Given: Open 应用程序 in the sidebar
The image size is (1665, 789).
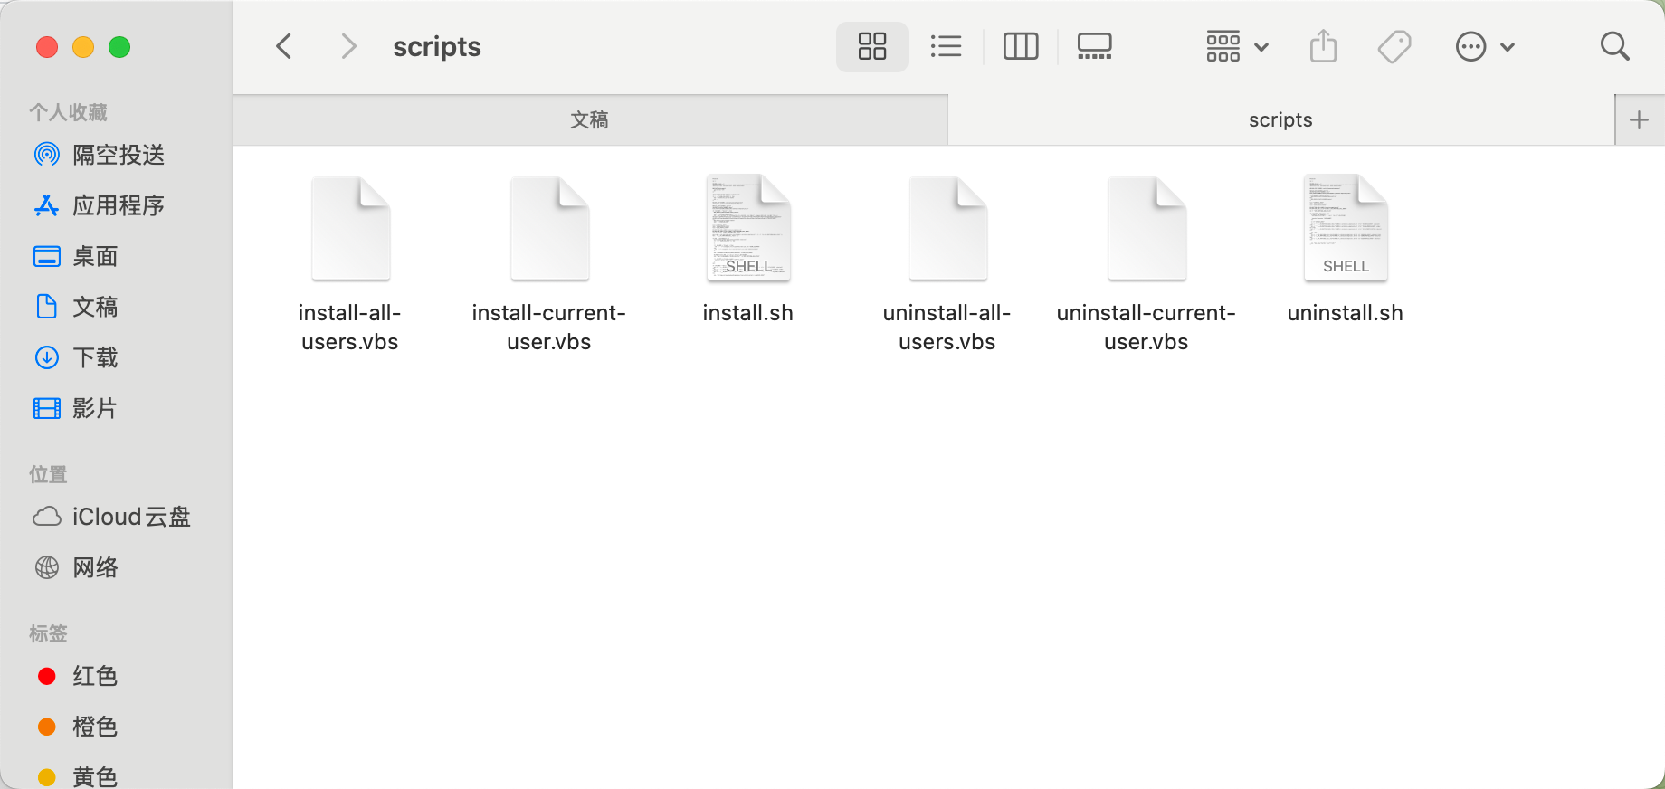Looking at the screenshot, I should point(118,205).
